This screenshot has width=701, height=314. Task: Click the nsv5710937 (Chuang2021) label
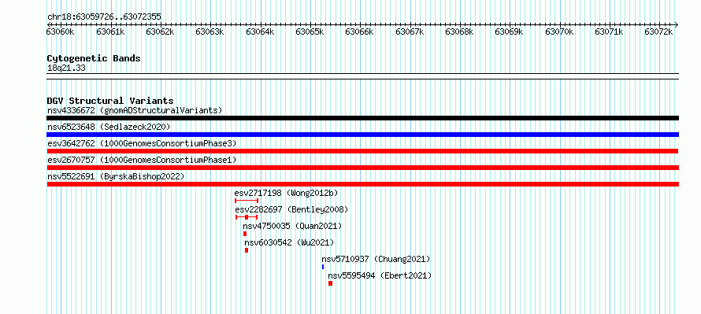click(x=376, y=259)
